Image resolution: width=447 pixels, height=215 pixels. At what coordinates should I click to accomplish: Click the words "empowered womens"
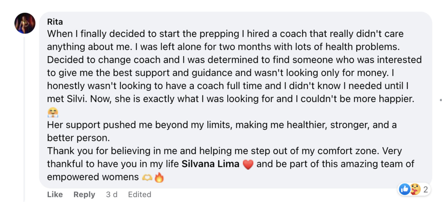[93, 177]
